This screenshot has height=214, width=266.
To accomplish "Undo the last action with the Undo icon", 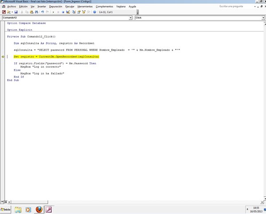I will coord(43,12).
